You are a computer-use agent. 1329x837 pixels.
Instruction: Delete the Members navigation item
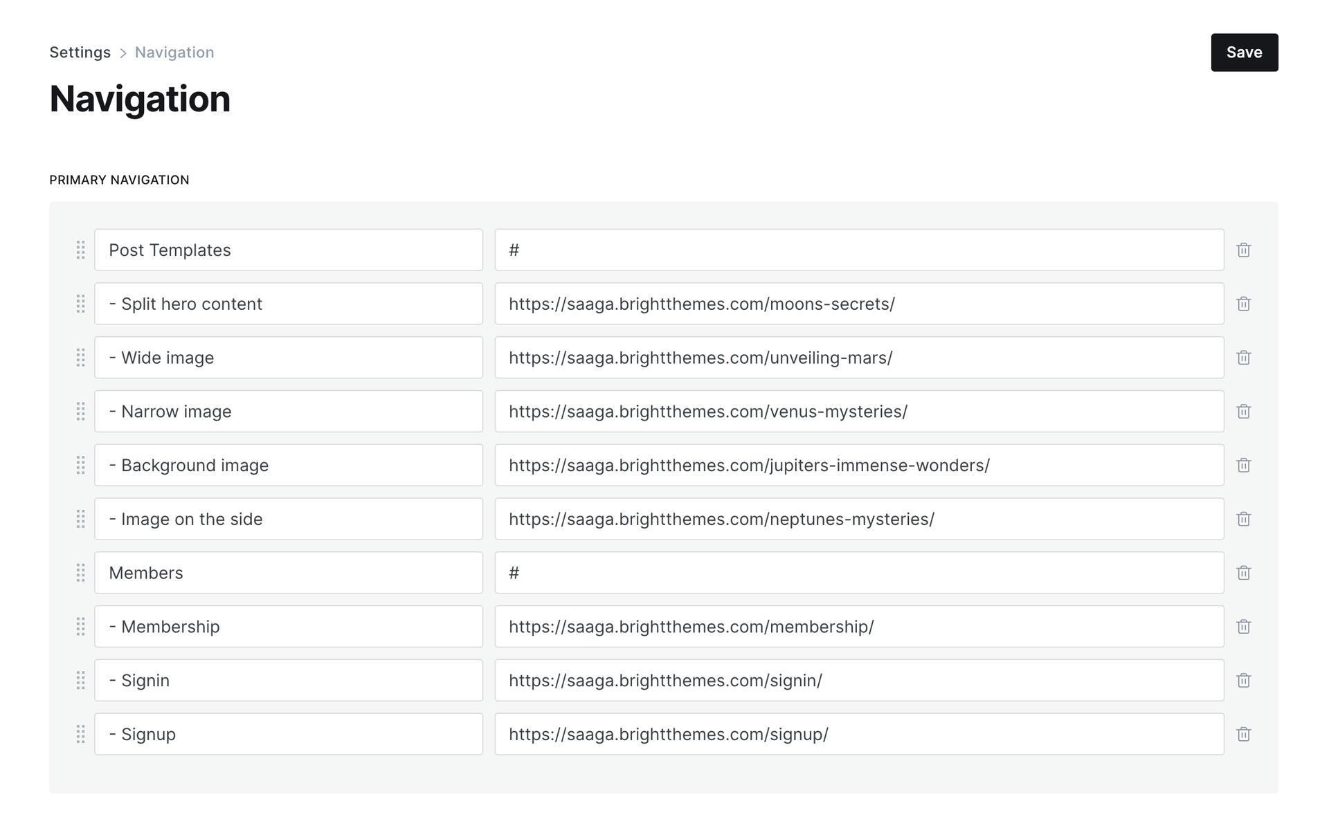(x=1244, y=573)
